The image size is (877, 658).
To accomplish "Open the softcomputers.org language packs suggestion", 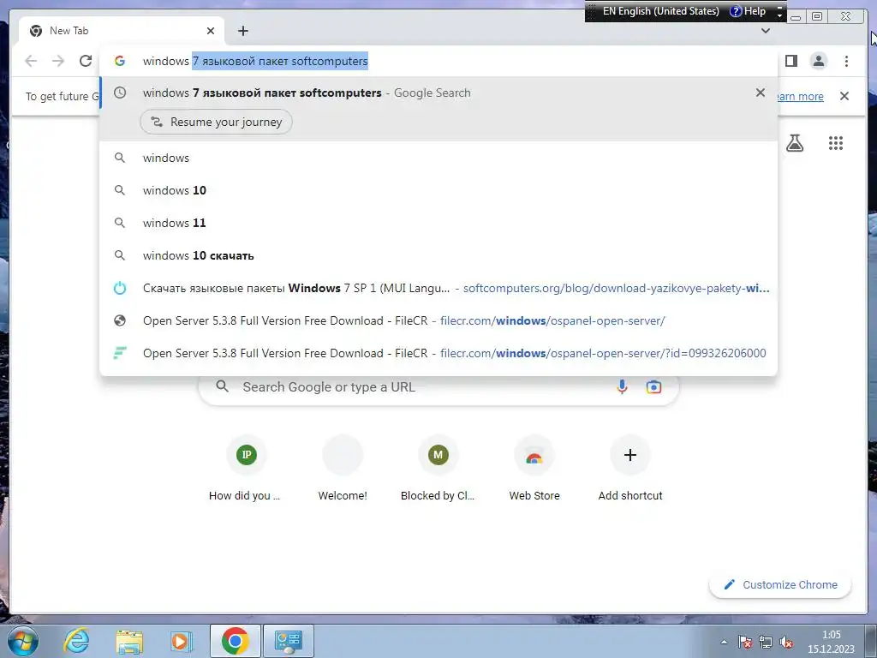I will (438, 288).
